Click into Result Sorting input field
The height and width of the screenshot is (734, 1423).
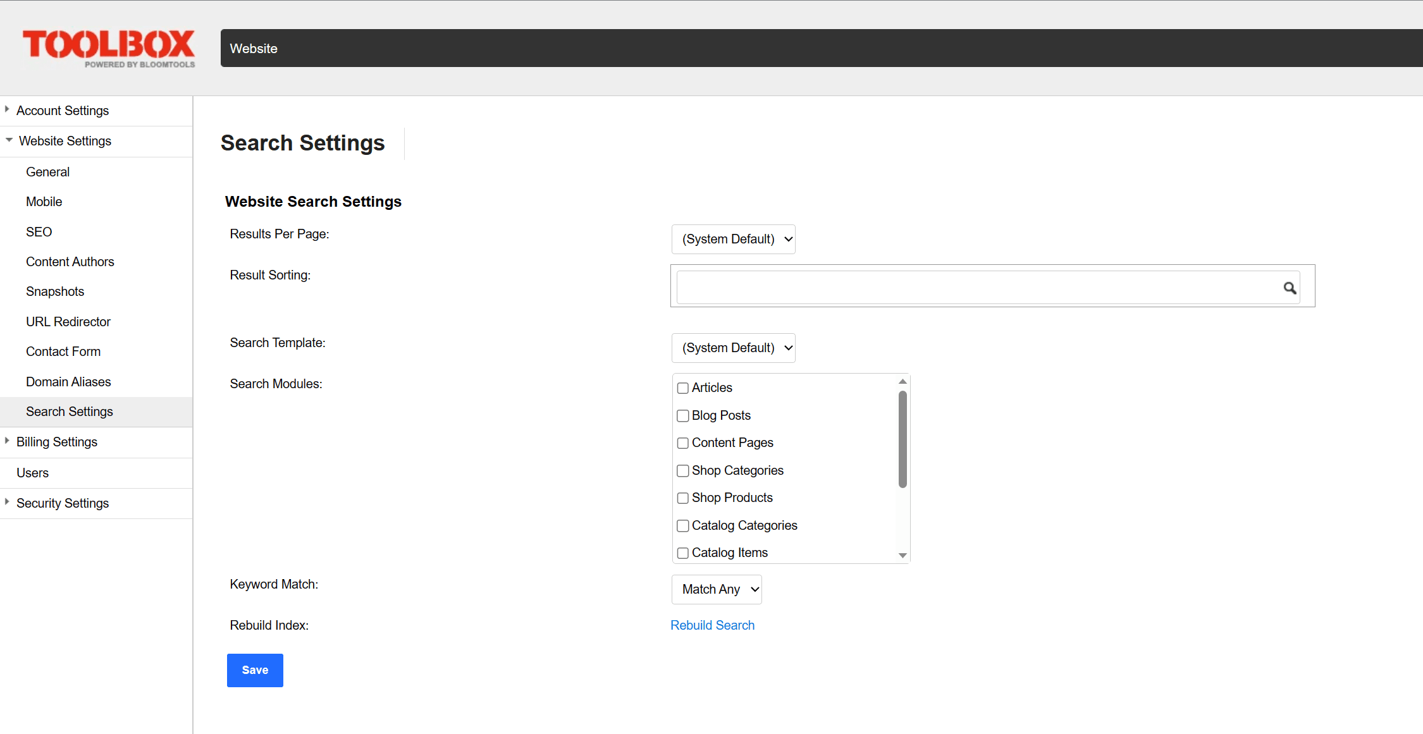point(974,288)
